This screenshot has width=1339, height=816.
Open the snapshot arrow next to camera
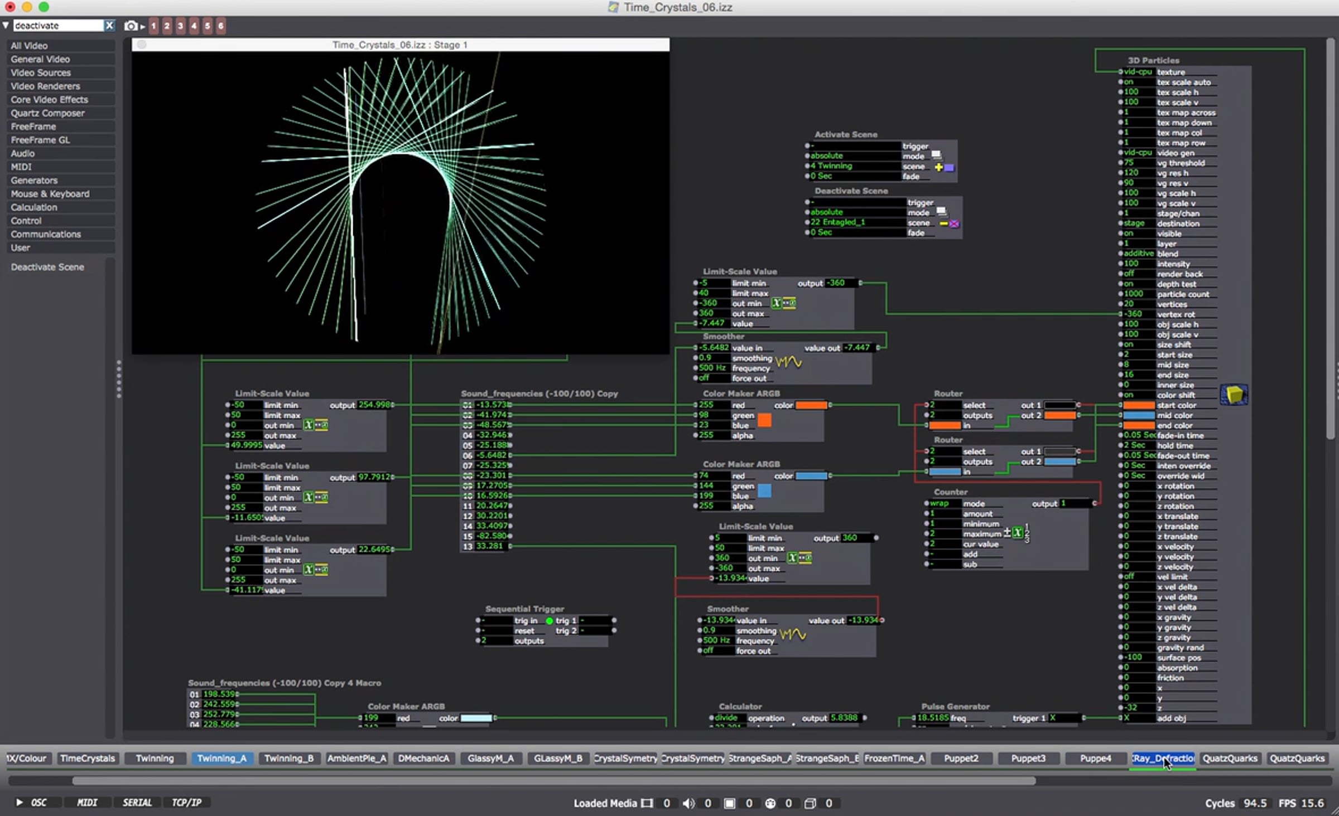[x=143, y=26]
